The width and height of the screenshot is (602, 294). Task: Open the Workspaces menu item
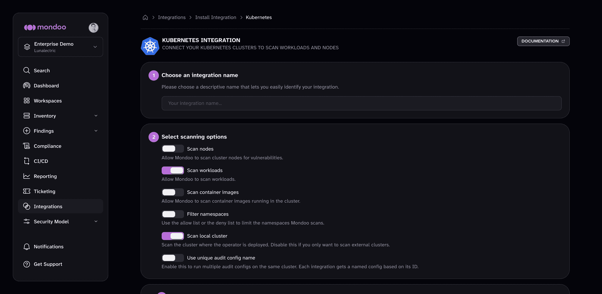pos(61,101)
